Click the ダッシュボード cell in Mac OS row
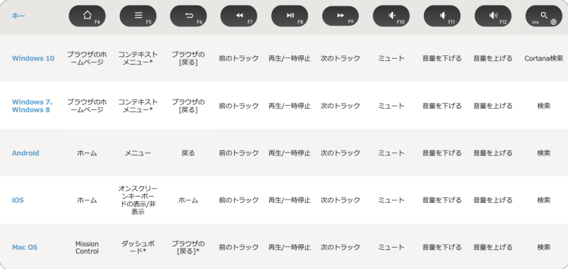 pyautogui.click(x=138, y=247)
